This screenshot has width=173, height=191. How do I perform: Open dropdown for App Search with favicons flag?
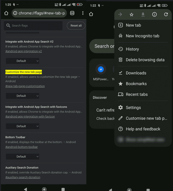[23, 126]
